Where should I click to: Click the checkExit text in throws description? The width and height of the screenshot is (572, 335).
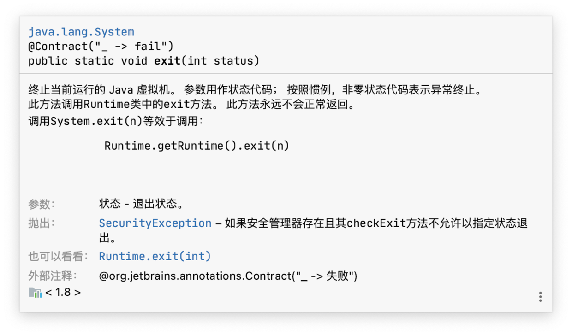(376, 223)
